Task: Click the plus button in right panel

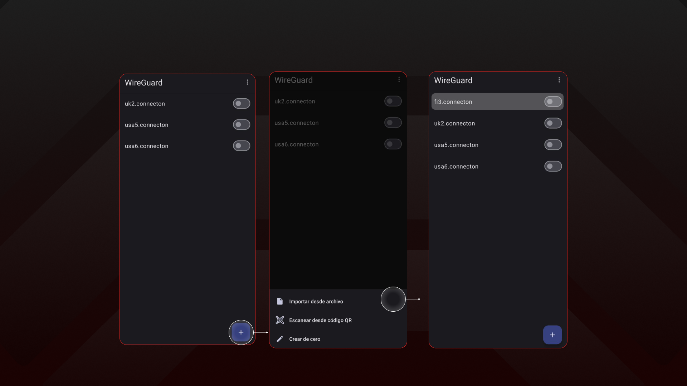Action: (552, 335)
